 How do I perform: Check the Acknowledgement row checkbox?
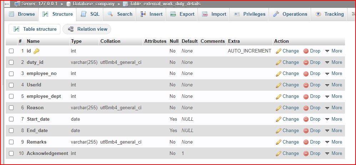(x=11, y=154)
